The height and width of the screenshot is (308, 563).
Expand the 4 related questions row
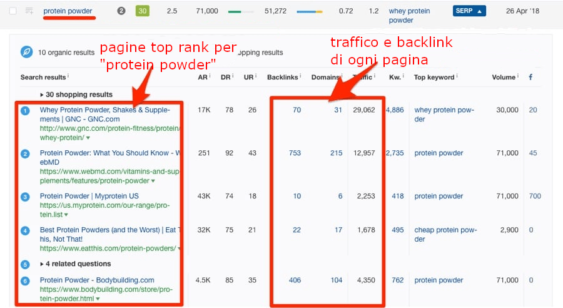point(76,264)
